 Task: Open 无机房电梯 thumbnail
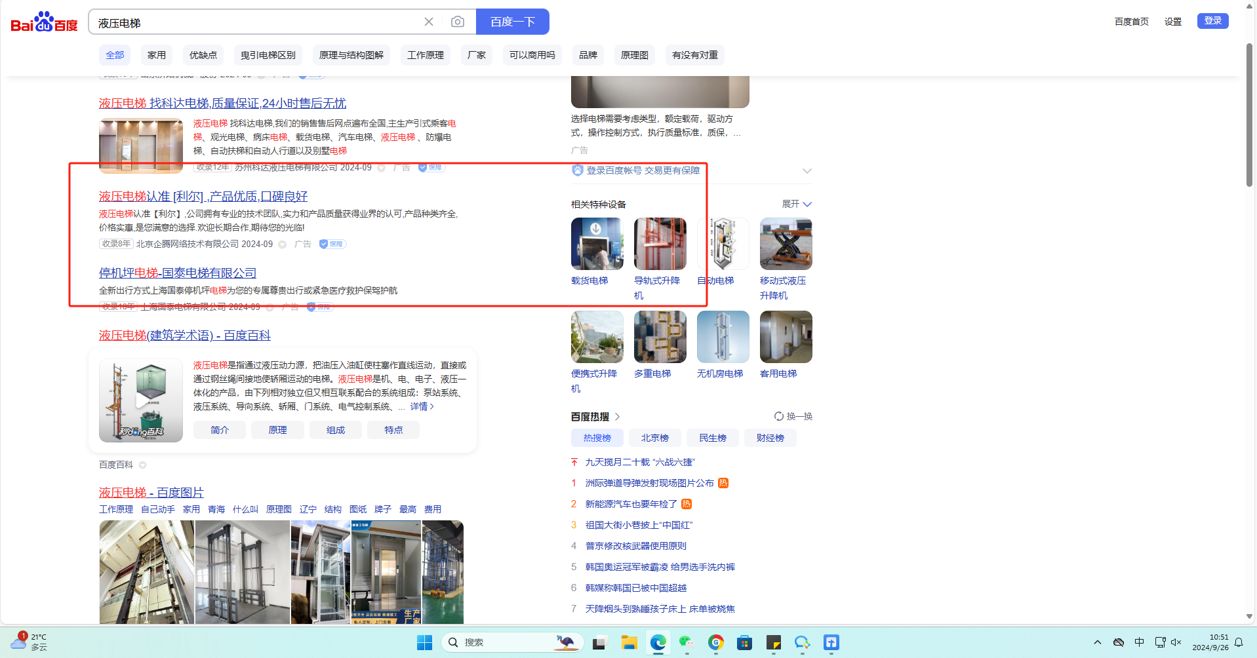click(x=723, y=337)
